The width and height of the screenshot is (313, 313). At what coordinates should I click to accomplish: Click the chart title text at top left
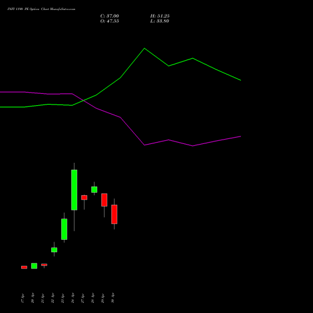pos(41,9)
